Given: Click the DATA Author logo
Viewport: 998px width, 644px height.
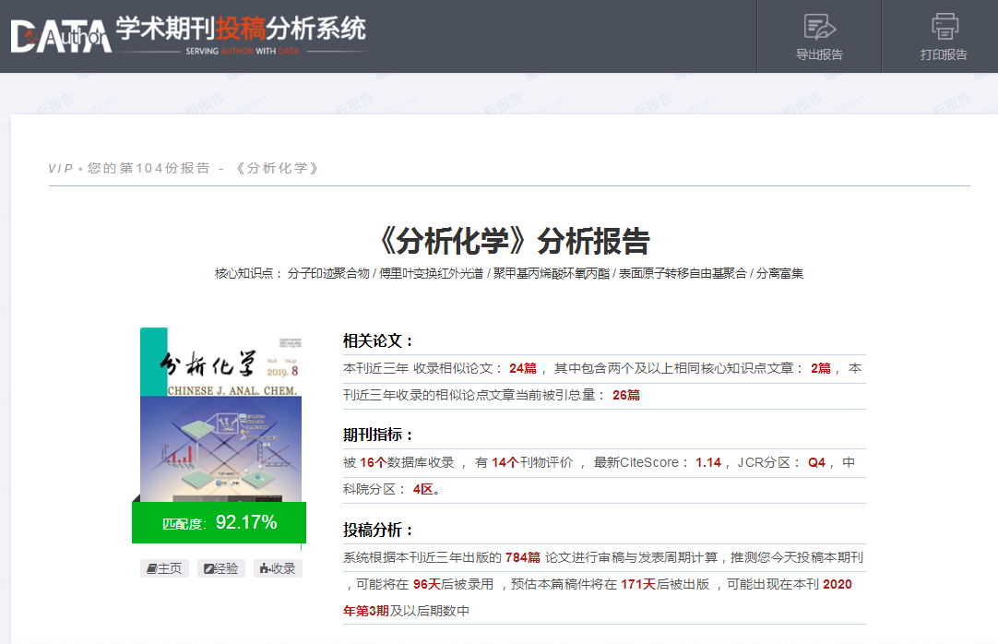Looking at the screenshot, I should pos(61,35).
